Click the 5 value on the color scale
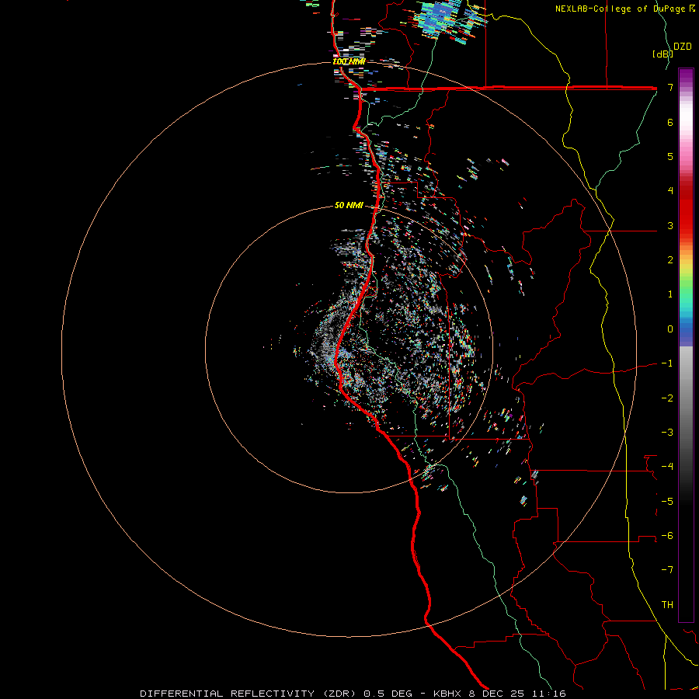Viewport: 699px width, 699px height. 670,156
